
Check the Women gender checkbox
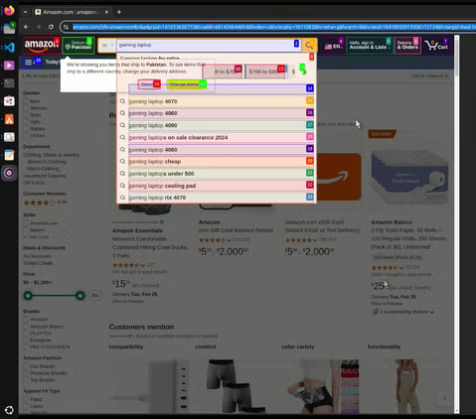[26, 108]
